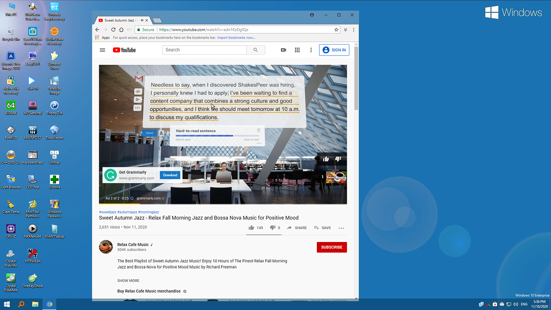Mute the tab via speaker icon

point(143,20)
